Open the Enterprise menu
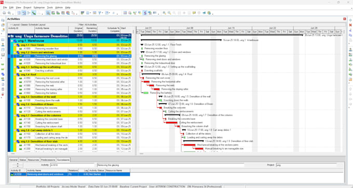Screen dimensions: 353x188 click(x=38, y=7)
